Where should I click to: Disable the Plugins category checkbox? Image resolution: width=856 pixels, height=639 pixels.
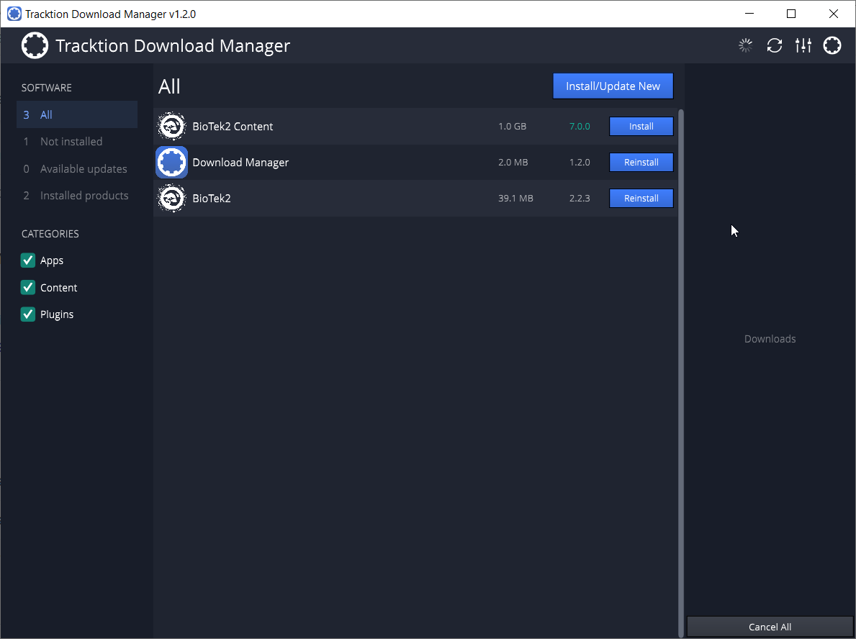tap(28, 314)
